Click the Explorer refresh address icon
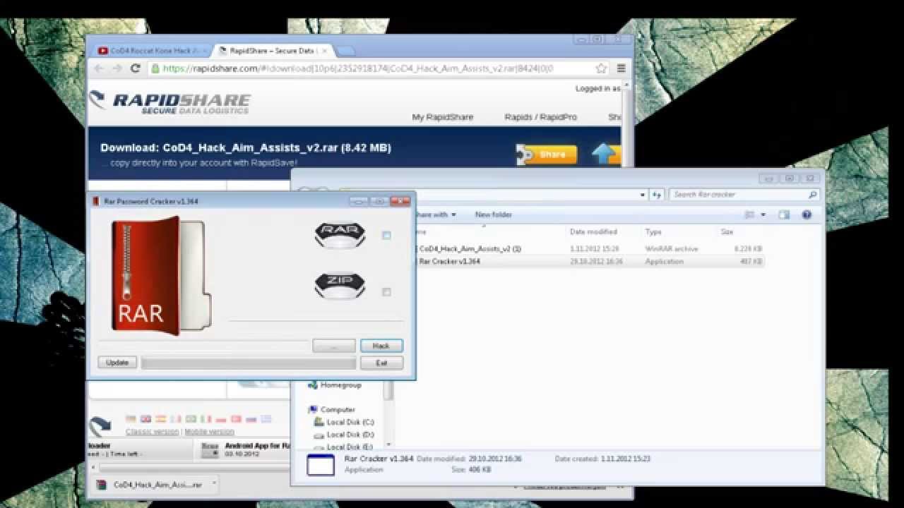This screenshot has height=508, width=904. click(657, 194)
